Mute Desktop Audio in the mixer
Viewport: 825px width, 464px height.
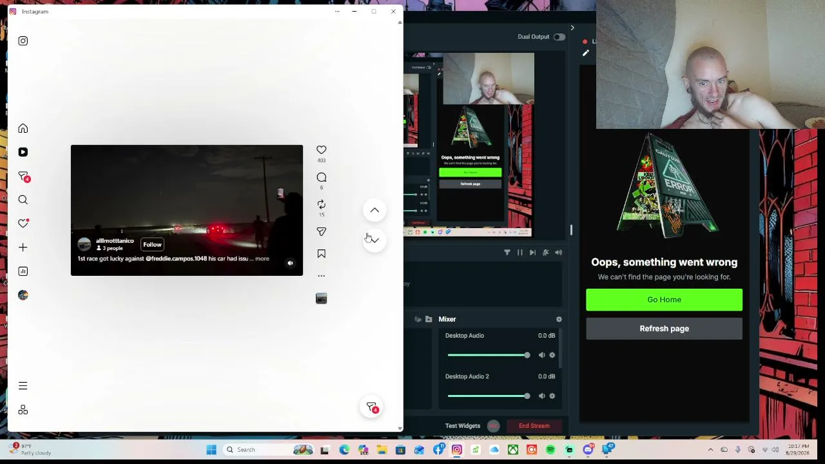[x=541, y=355]
